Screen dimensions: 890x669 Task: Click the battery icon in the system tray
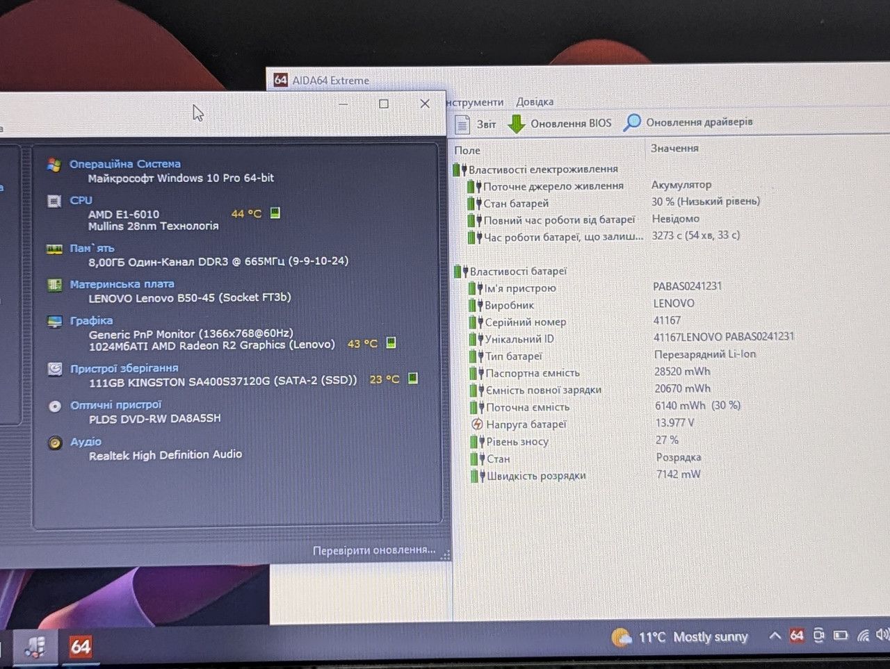[x=841, y=635]
